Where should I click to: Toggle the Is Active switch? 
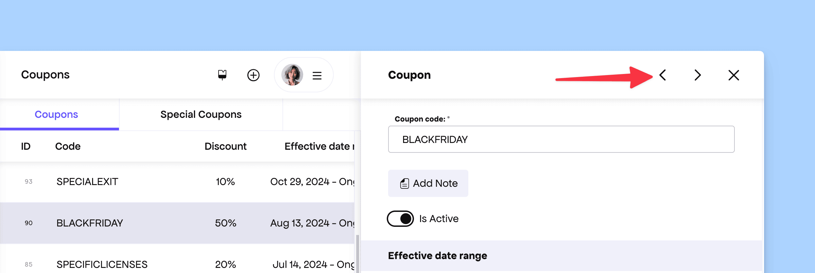(400, 219)
